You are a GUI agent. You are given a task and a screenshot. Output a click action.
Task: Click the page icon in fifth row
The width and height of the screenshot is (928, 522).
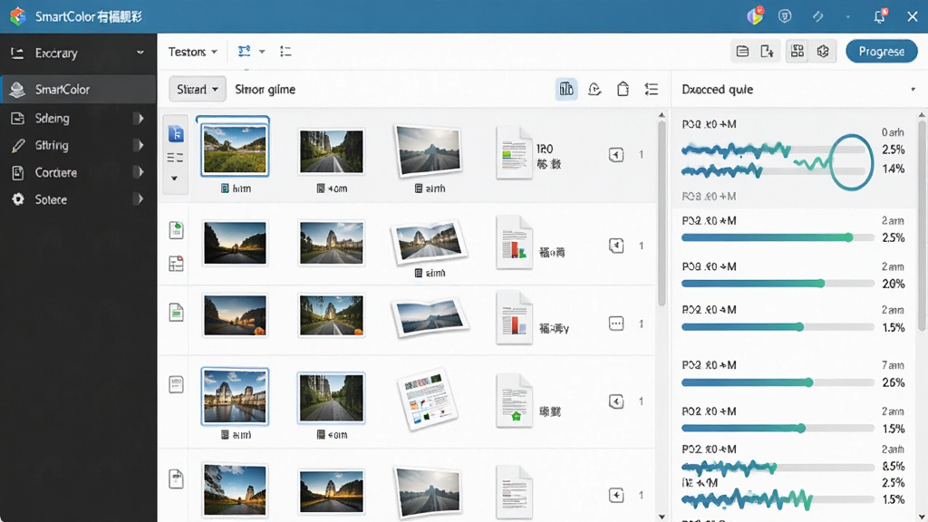176,478
